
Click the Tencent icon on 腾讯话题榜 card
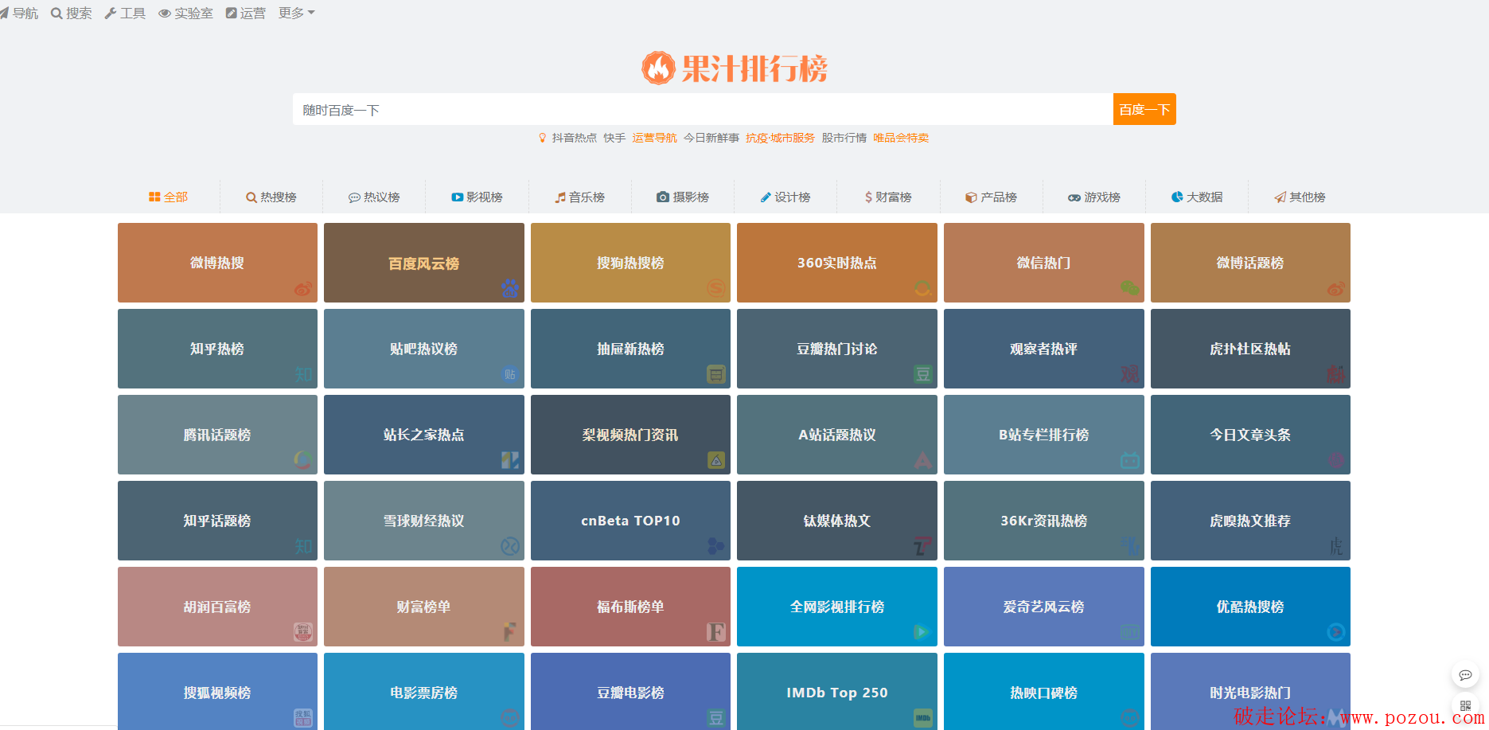click(x=303, y=460)
